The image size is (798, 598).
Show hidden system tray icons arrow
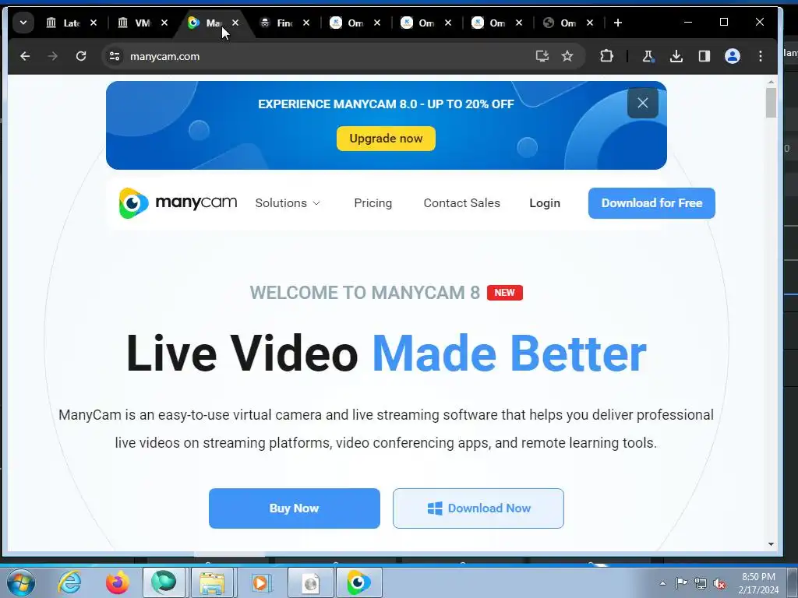point(662,583)
